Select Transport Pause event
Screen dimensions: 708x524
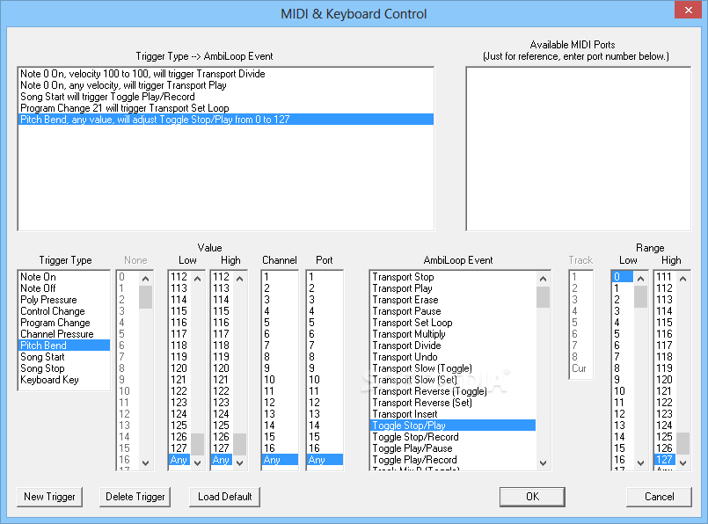[x=453, y=311]
